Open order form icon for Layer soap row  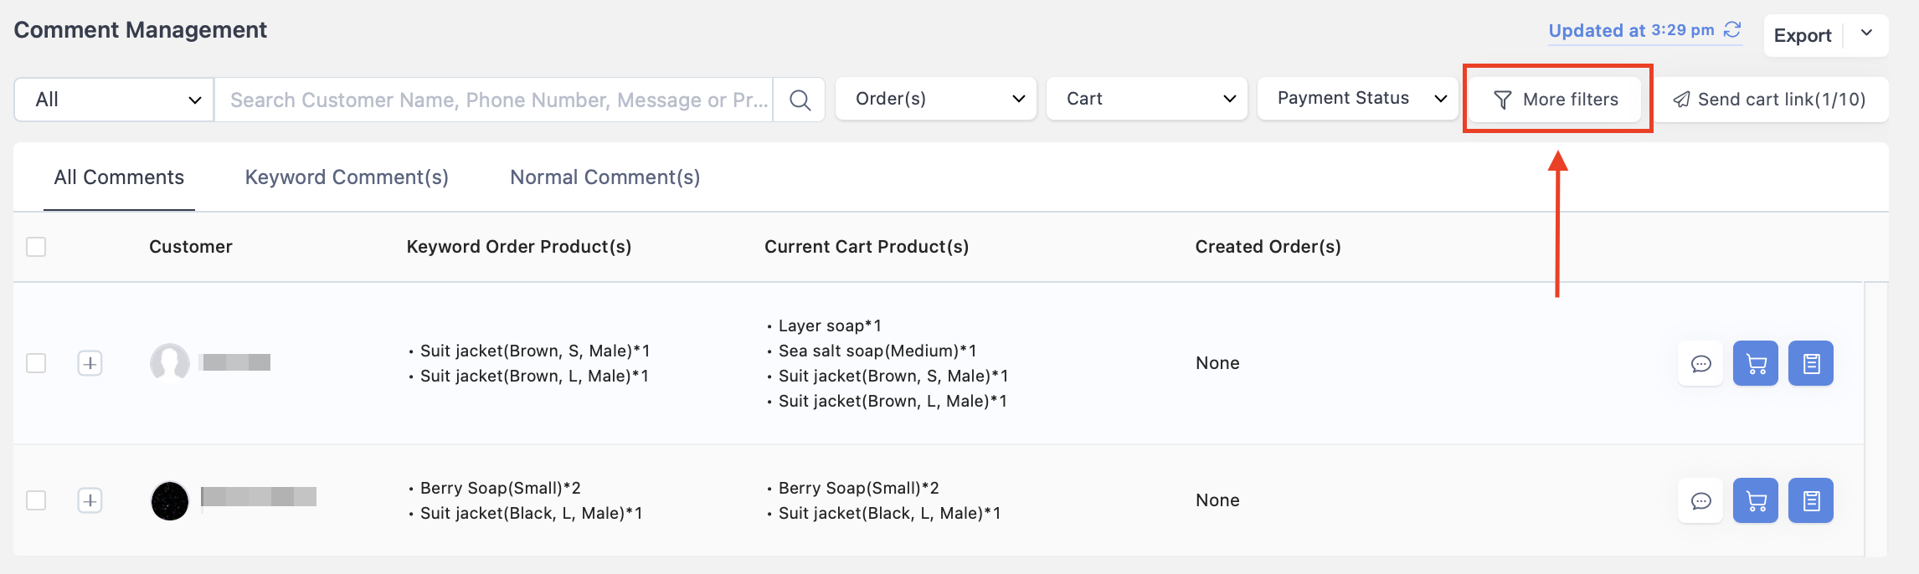click(x=1811, y=363)
